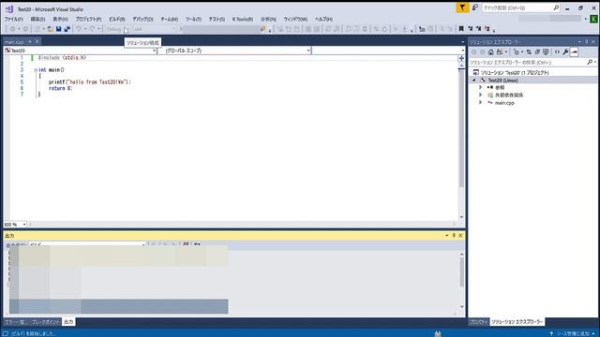Click the next bookmark toolbar icon
The width and height of the screenshot is (600, 337).
click(x=478, y=29)
